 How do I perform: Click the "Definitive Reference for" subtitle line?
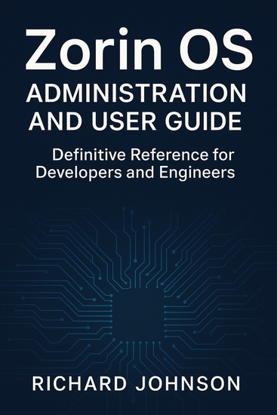(x=143, y=155)
